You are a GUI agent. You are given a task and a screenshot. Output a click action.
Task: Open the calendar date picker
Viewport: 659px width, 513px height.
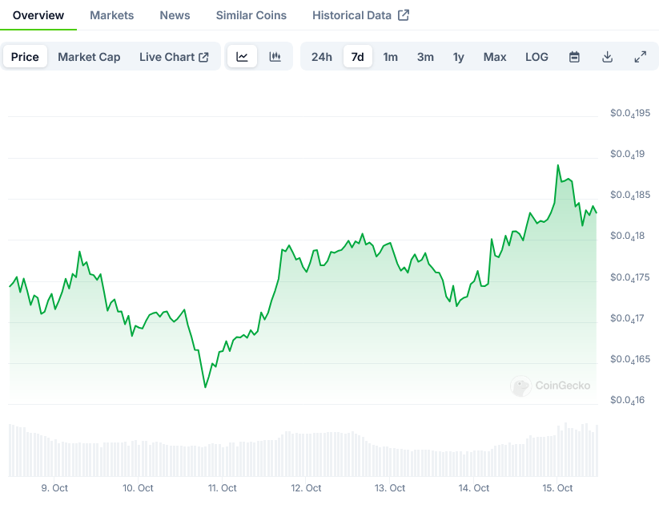coord(574,57)
